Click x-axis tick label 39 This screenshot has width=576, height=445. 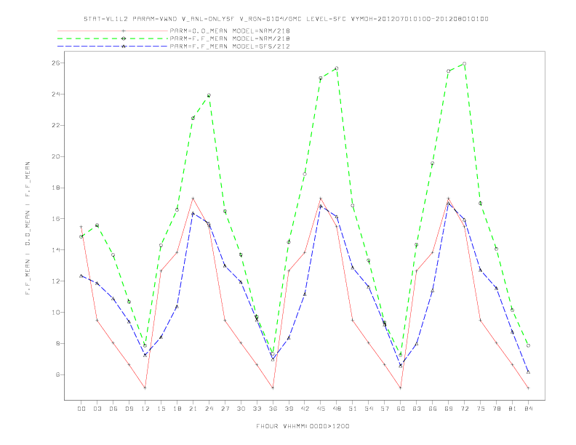(x=289, y=409)
